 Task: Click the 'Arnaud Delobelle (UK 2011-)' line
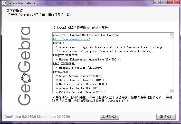(78, 88)
